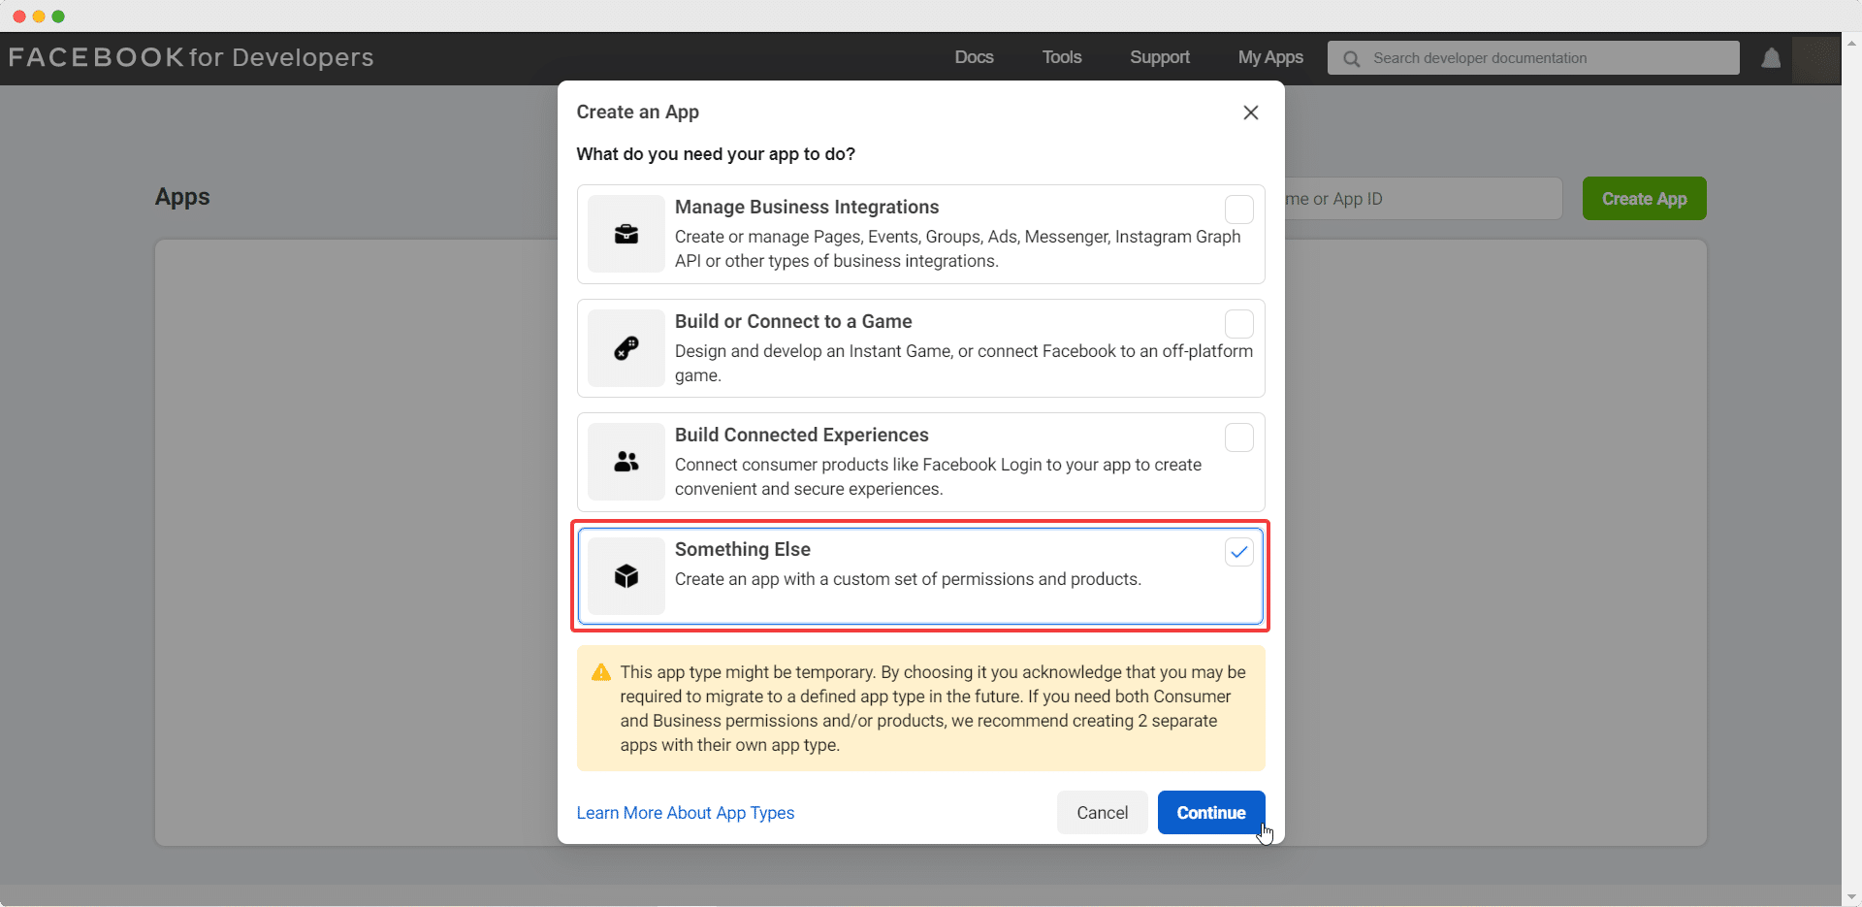Uncheck the Something Else checkbox
Screen dimensions: 1862x907
pyautogui.click(x=1239, y=552)
